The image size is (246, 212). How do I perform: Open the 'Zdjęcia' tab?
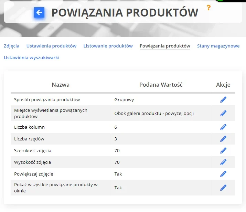(12, 46)
